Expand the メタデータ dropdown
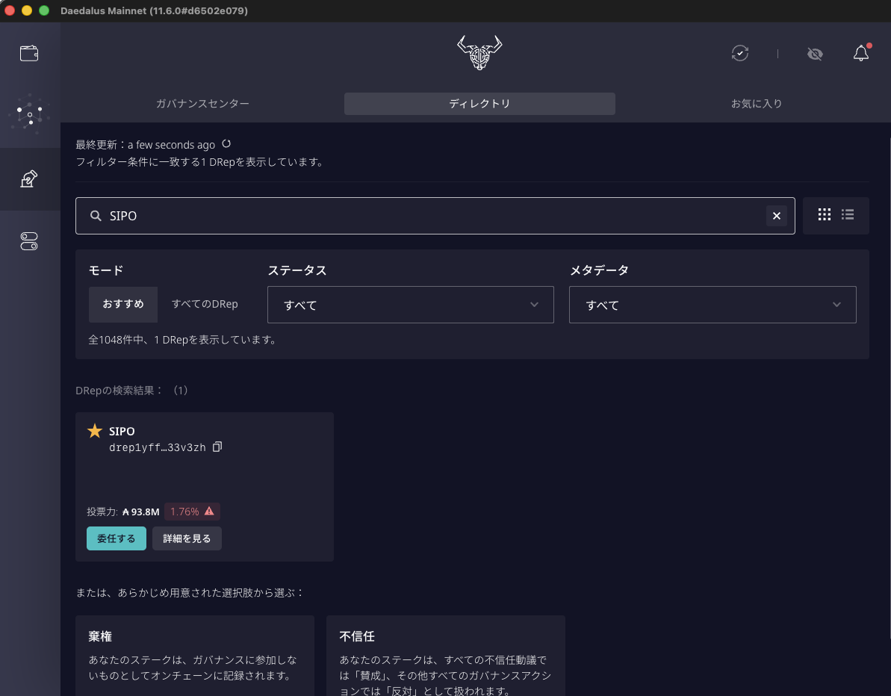Image resolution: width=891 pixels, height=696 pixels. (x=713, y=305)
